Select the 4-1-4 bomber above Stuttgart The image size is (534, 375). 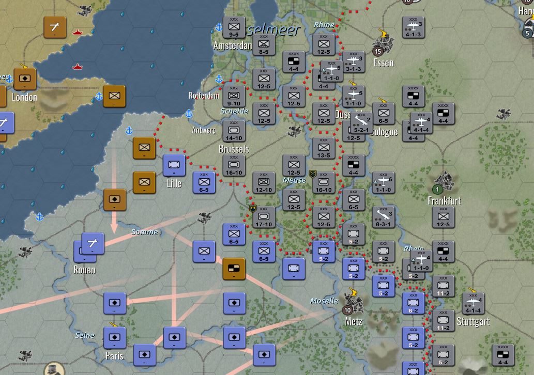point(473,303)
